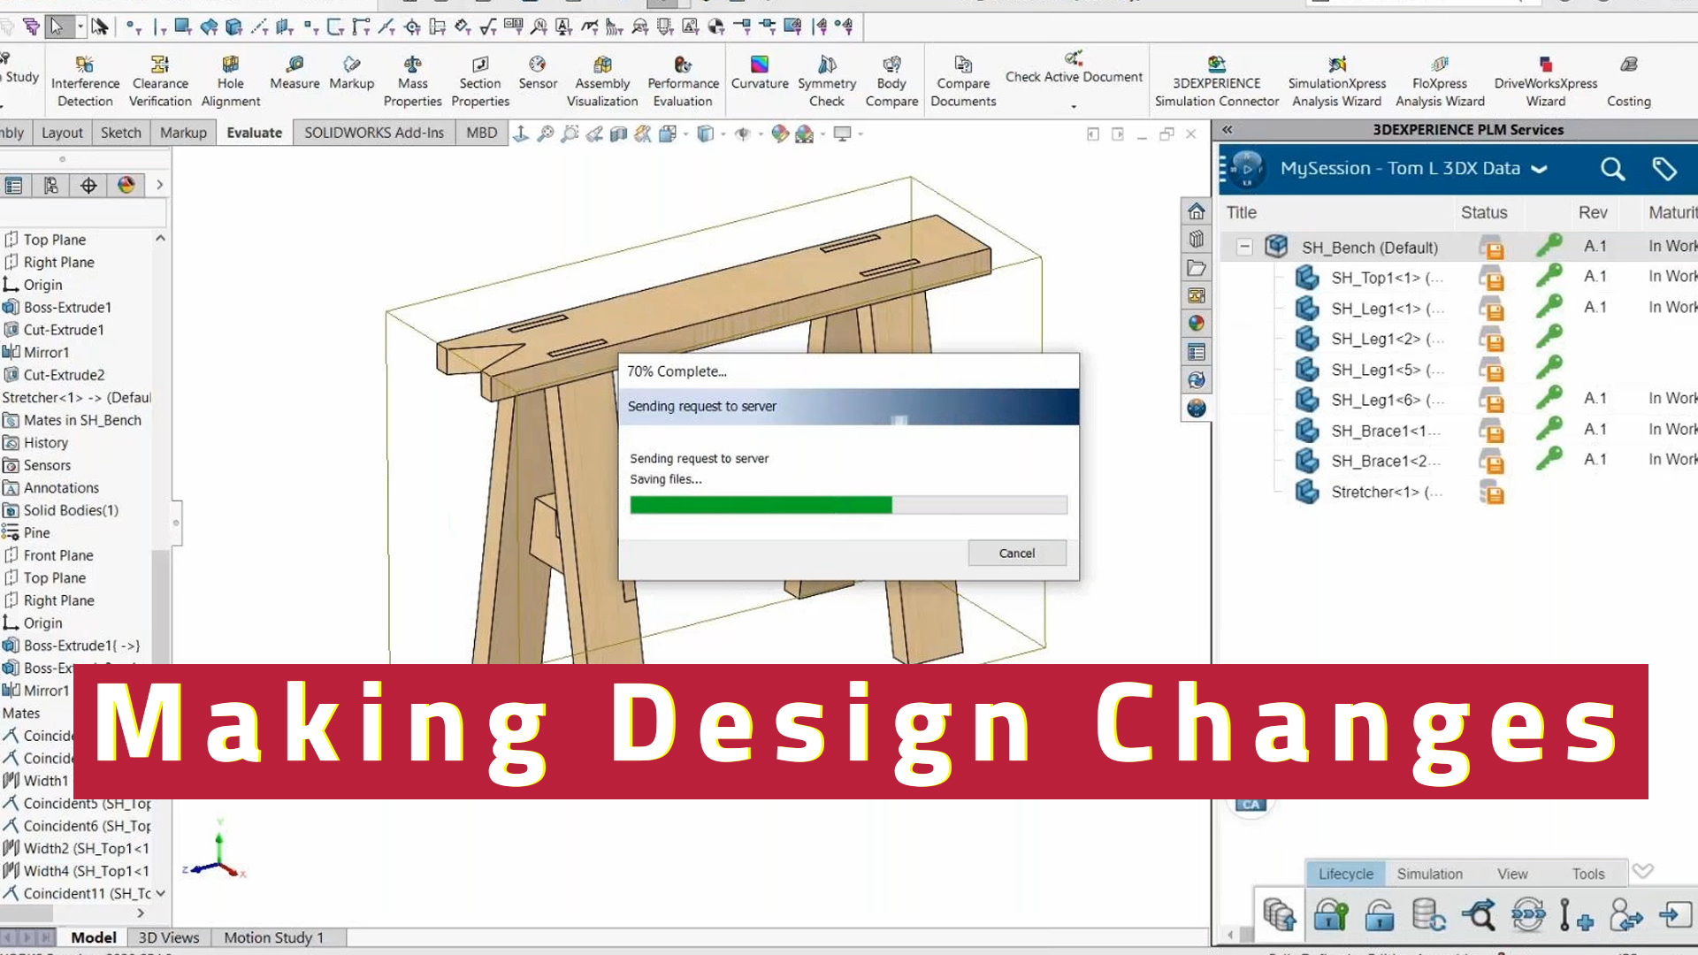Click the green save progress bar
This screenshot has height=955, width=1698.
click(x=761, y=505)
